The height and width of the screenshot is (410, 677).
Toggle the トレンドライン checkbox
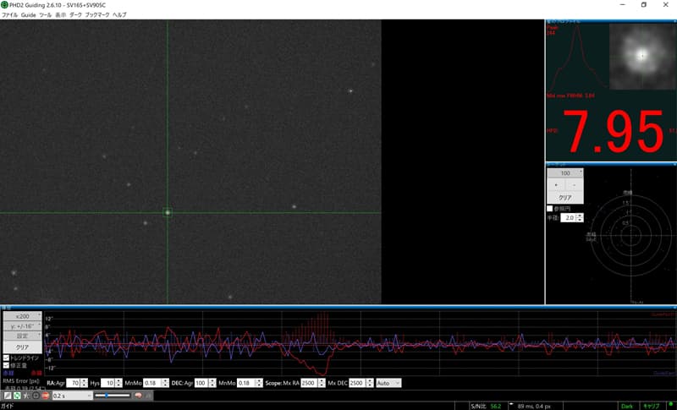point(6,358)
